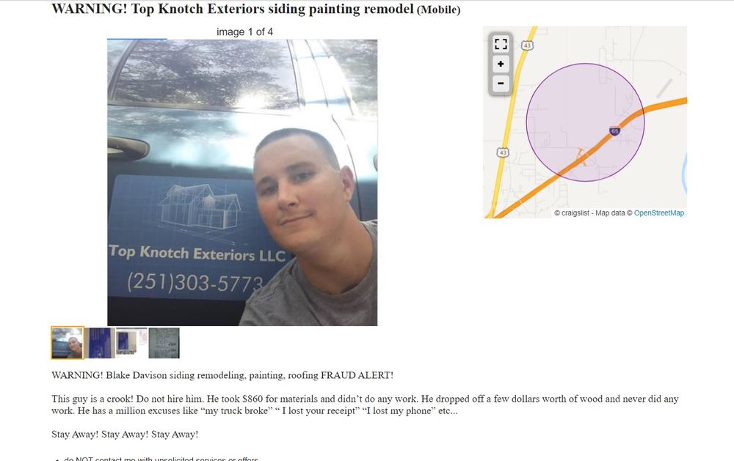Screen dimensions: 734x461
Task: Select the second blue thumbnail image
Action: click(100, 343)
